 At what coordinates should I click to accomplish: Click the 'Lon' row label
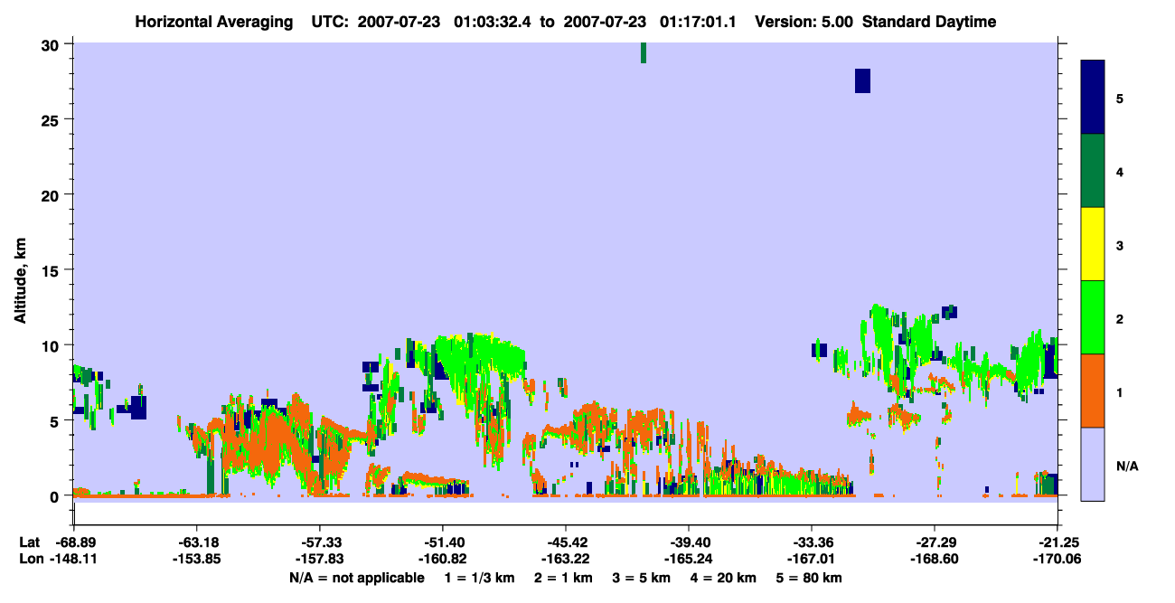[31, 559]
